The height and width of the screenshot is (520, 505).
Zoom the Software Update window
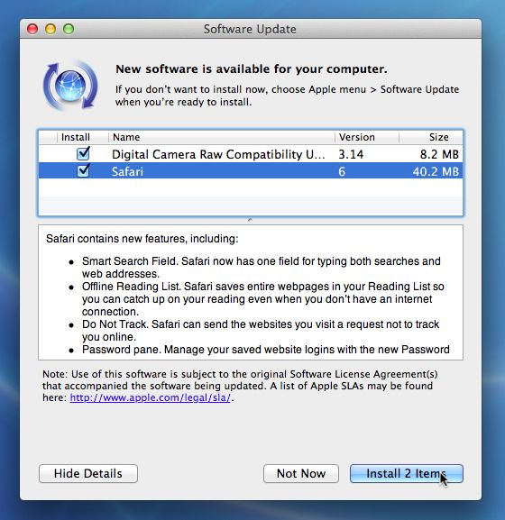[x=69, y=29]
